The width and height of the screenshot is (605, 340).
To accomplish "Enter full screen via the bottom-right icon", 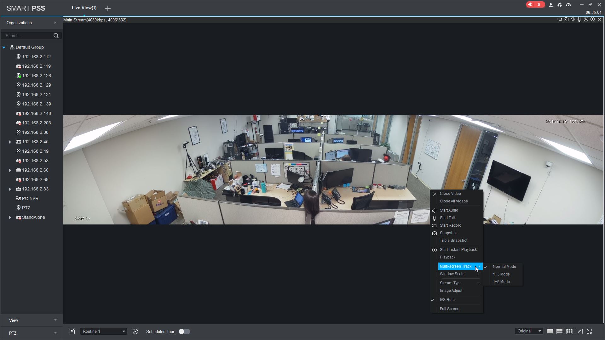I will click(589, 331).
